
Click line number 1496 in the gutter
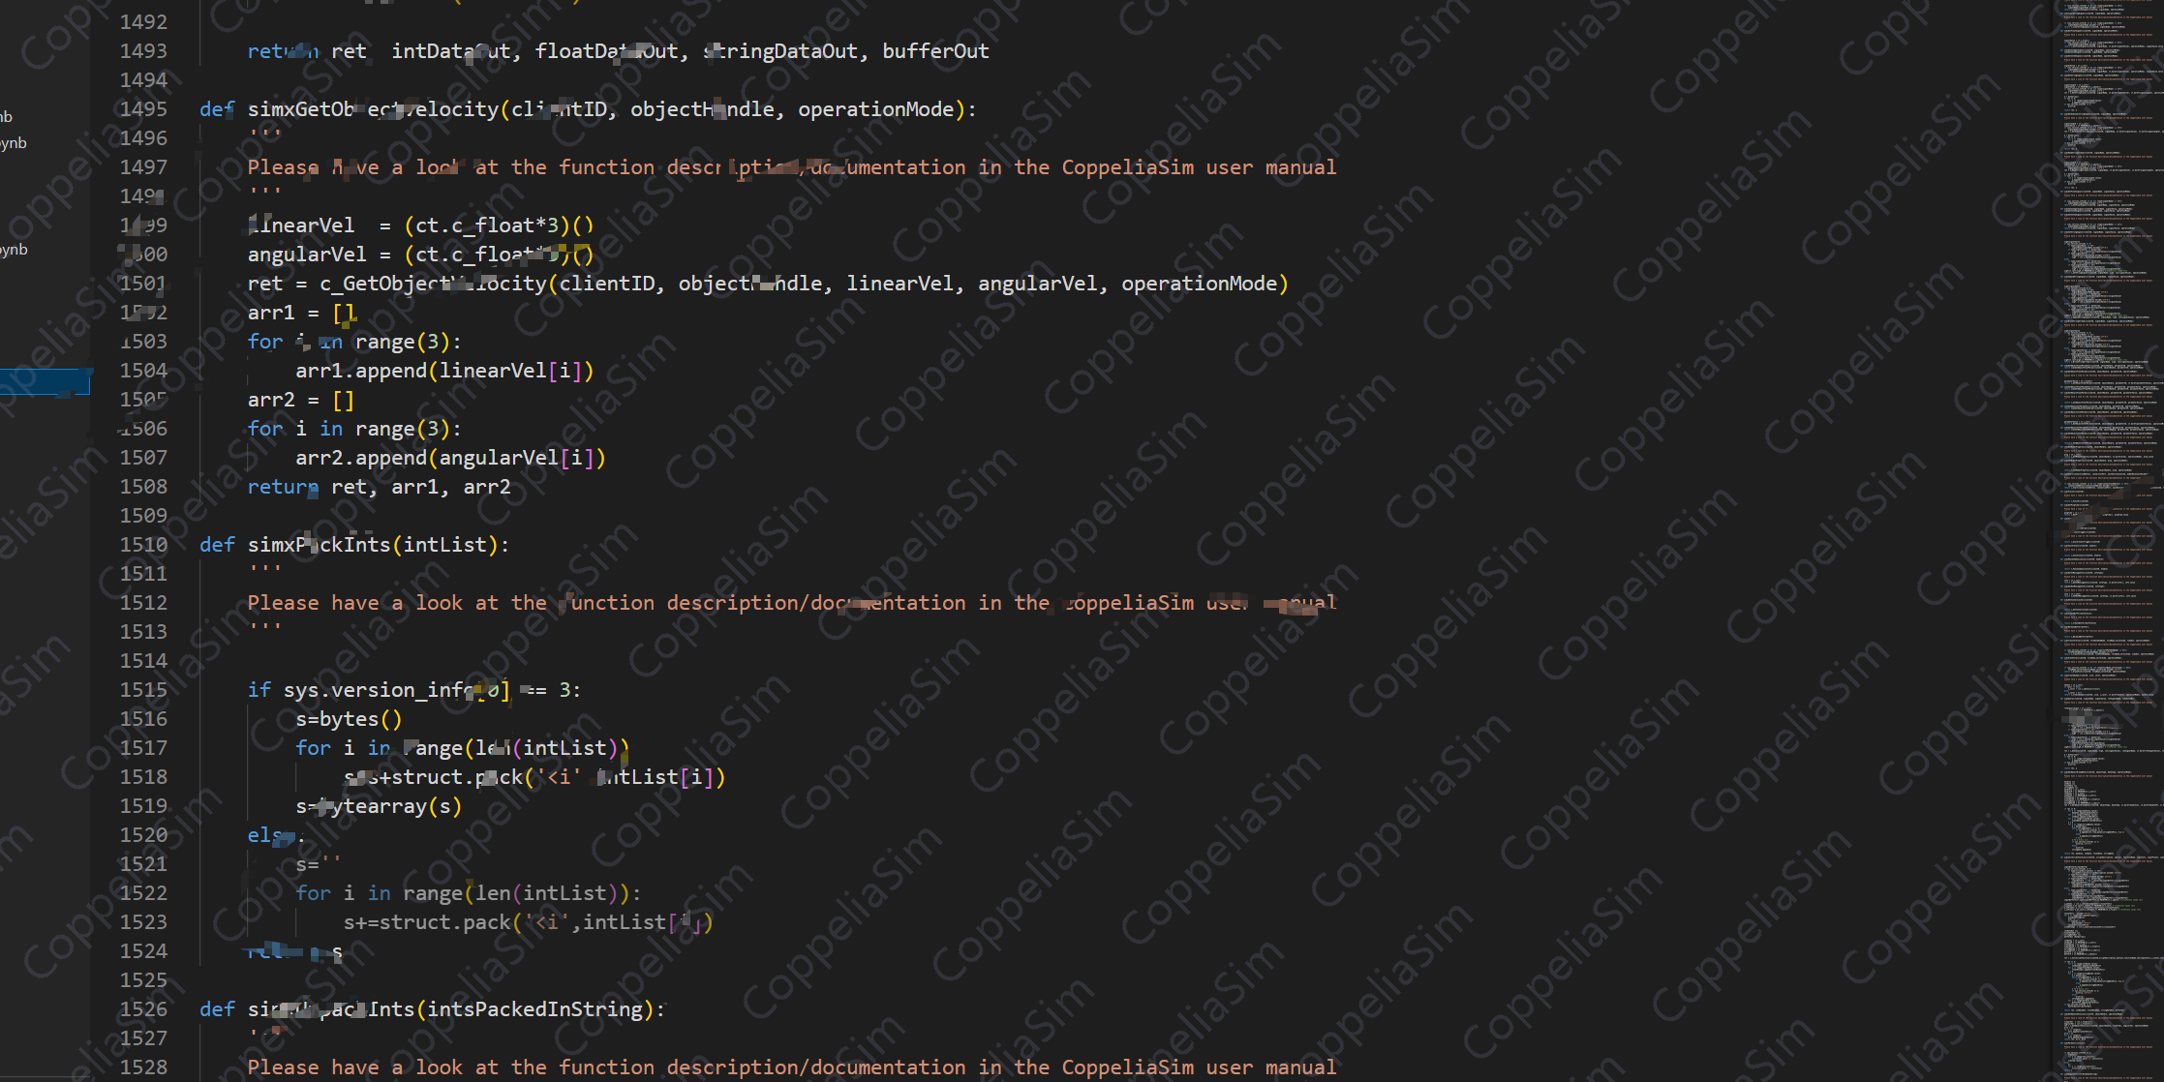coord(143,138)
